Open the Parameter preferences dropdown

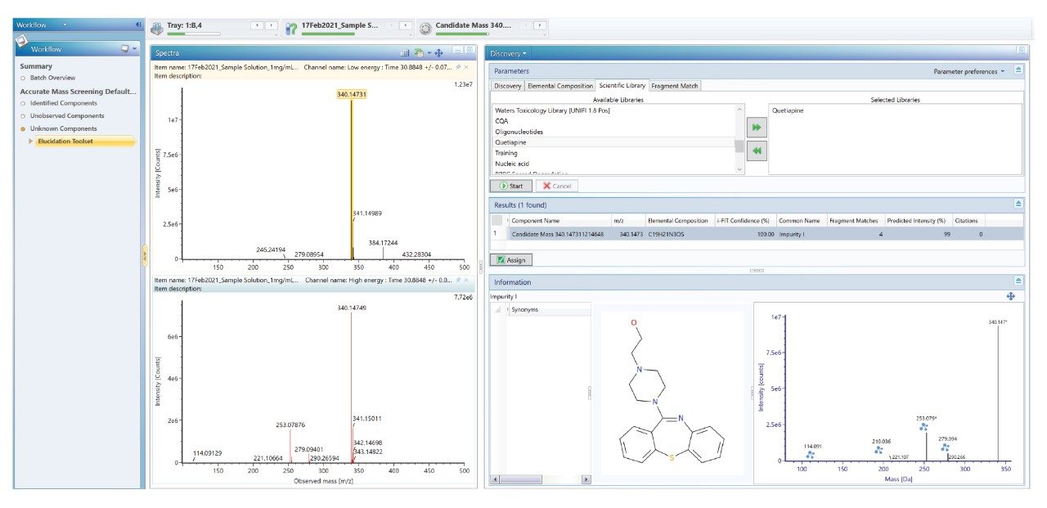[x=969, y=71]
